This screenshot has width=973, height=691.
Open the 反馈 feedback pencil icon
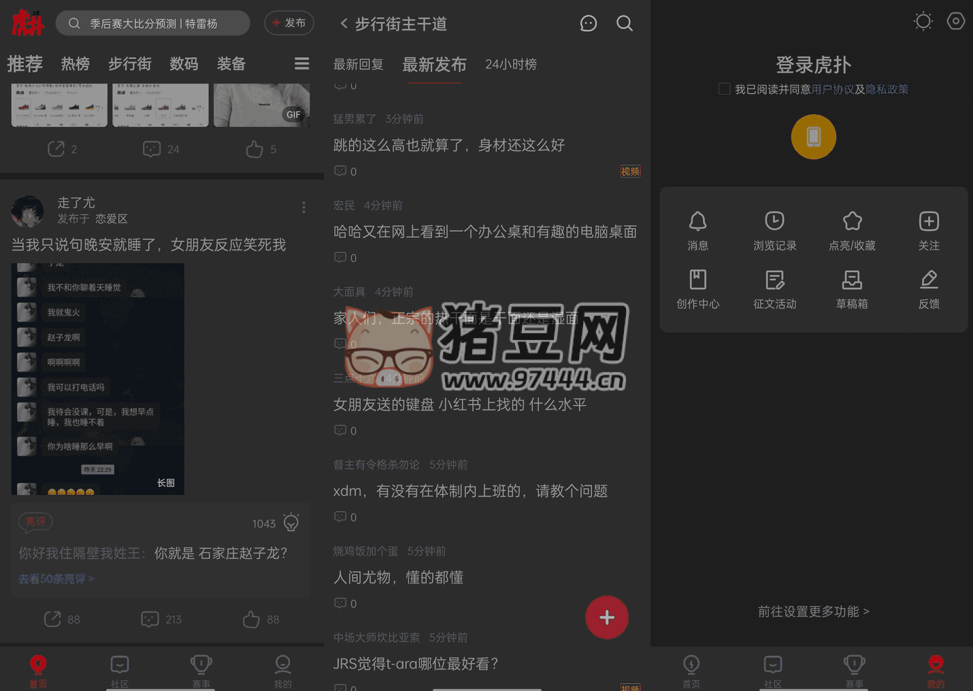tap(929, 280)
